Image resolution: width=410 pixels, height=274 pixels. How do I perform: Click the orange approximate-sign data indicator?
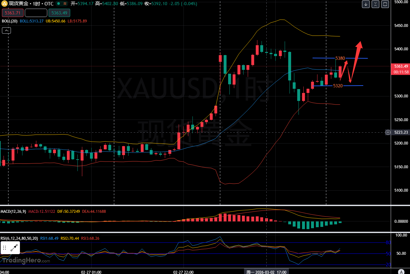pyautogui.click(x=65, y=4)
